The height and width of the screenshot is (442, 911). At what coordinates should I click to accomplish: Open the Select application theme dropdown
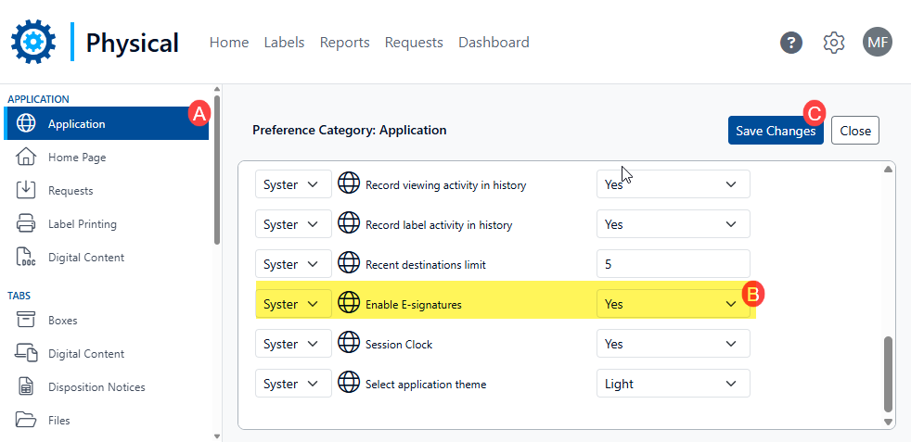coord(673,384)
